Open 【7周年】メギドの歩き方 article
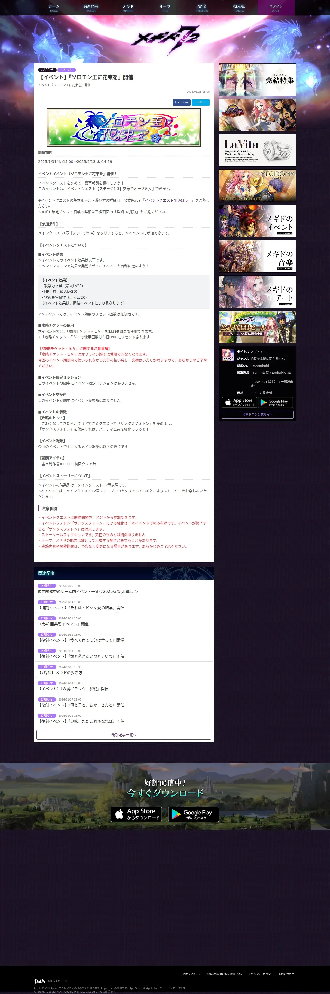The image size is (330, 994). (x=60, y=672)
